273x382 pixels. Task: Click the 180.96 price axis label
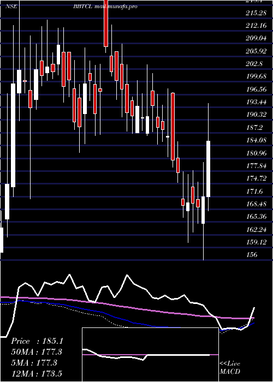click(x=256, y=153)
